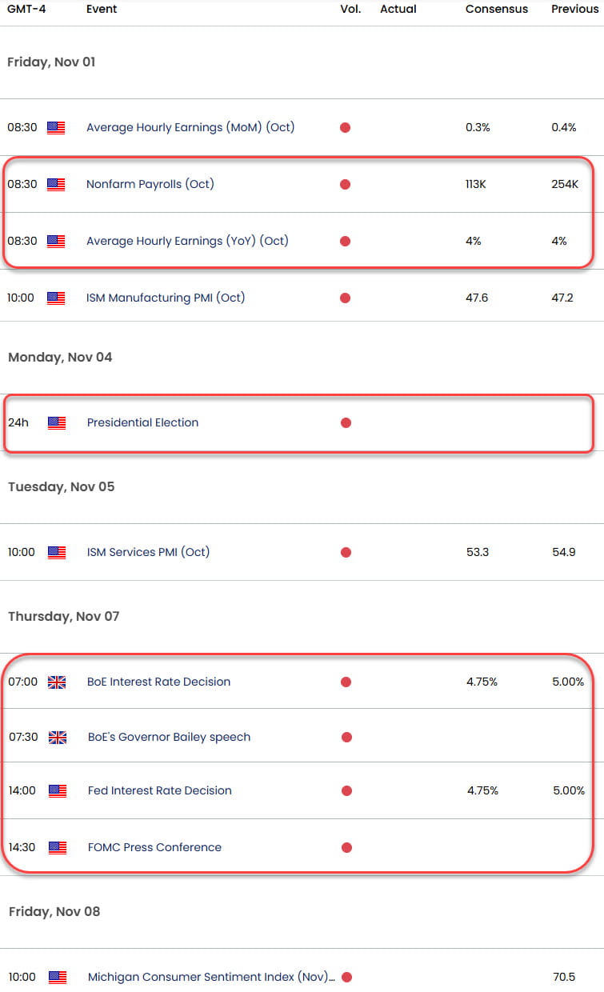Image resolution: width=604 pixels, height=992 pixels.
Task: Select the US flag next to ISM Services PMI
Action: coord(57,552)
